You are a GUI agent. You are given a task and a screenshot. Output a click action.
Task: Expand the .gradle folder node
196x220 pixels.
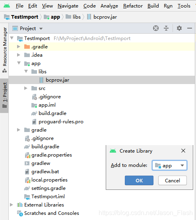(19, 47)
